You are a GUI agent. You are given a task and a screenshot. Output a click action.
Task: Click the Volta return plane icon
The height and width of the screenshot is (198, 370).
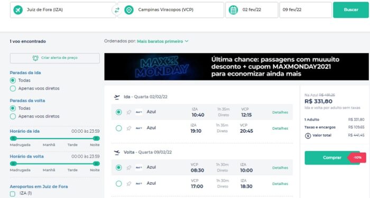tap(117, 152)
